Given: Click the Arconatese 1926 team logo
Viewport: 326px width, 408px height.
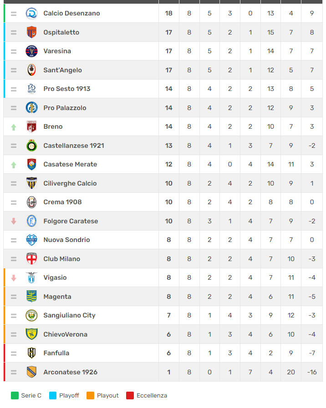Looking at the screenshot, I should pos(31,372).
